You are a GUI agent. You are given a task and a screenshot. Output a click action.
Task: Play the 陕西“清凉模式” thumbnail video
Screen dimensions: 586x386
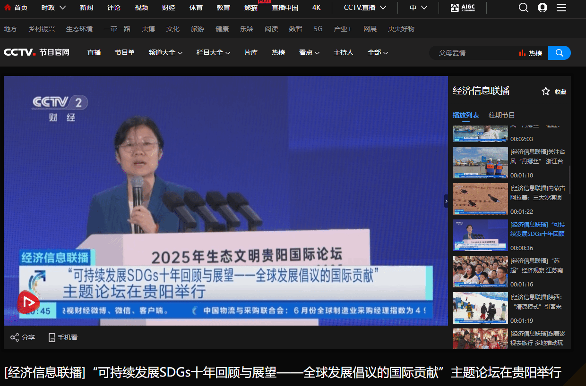click(x=480, y=308)
